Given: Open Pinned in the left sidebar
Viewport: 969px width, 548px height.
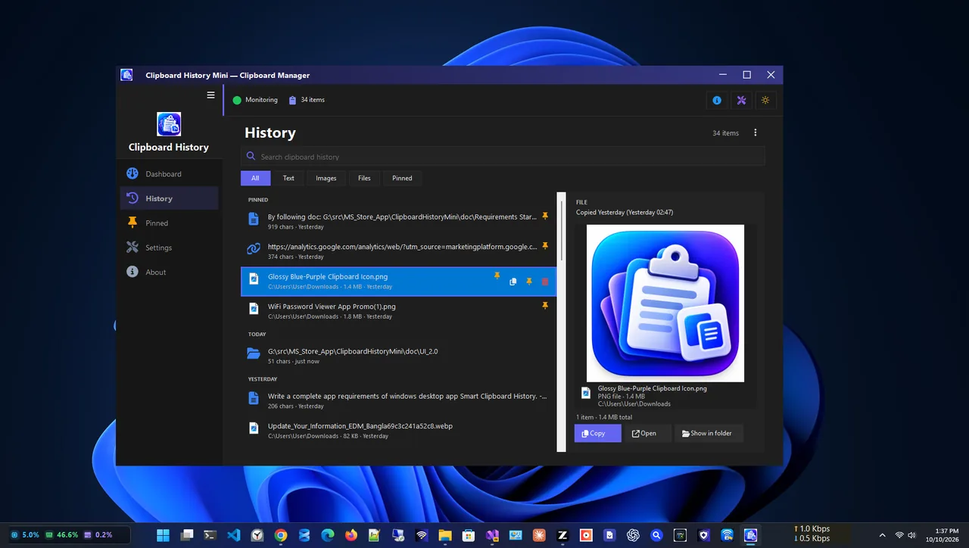Looking at the screenshot, I should click(169, 223).
